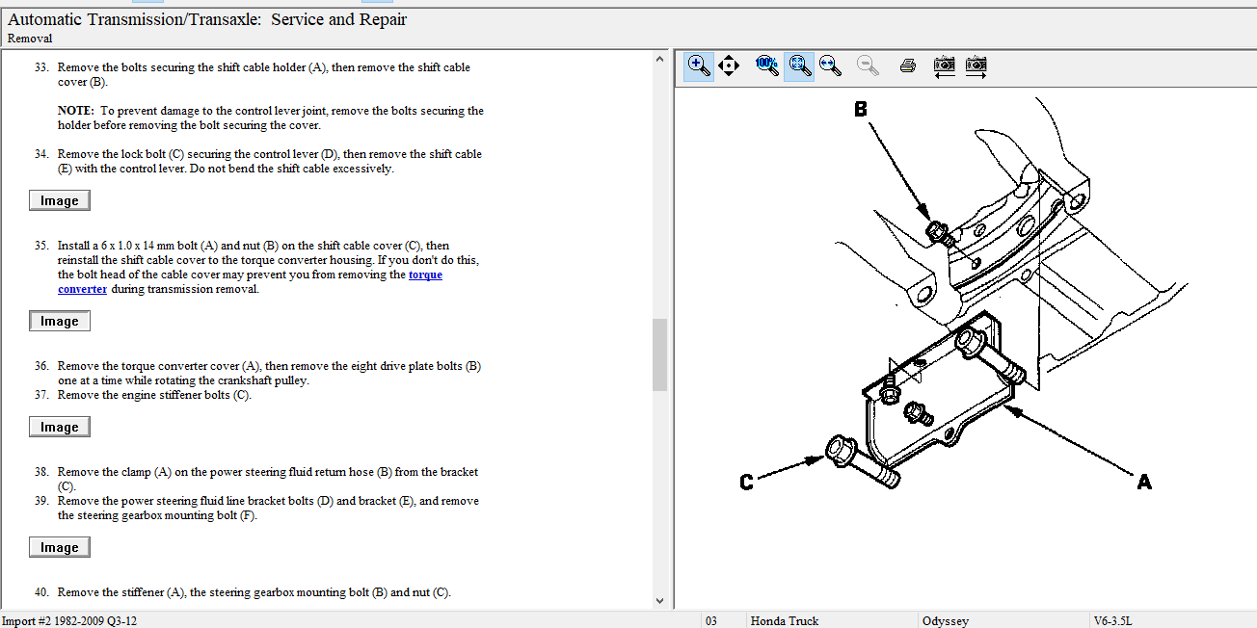
Task: Click the Odyssey model status bar cell
Action: tap(1003, 620)
